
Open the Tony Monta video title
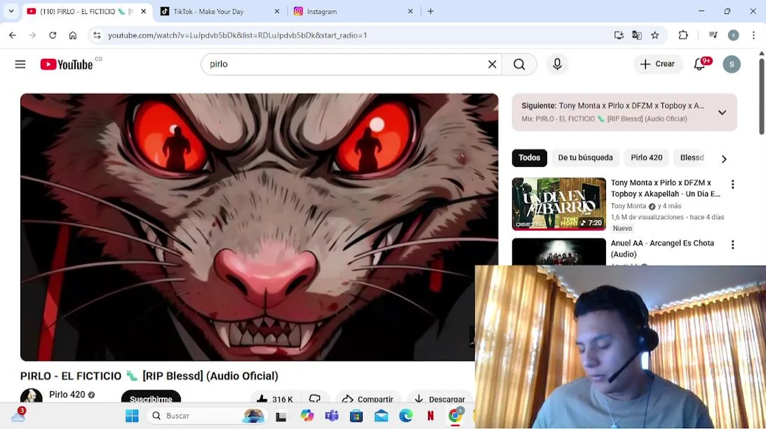click(665, 188)
